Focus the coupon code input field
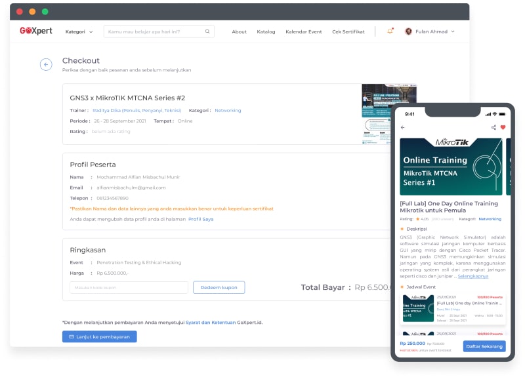This screenshot has width=525, height=379. pyautogui.click(x=129, y=287)
